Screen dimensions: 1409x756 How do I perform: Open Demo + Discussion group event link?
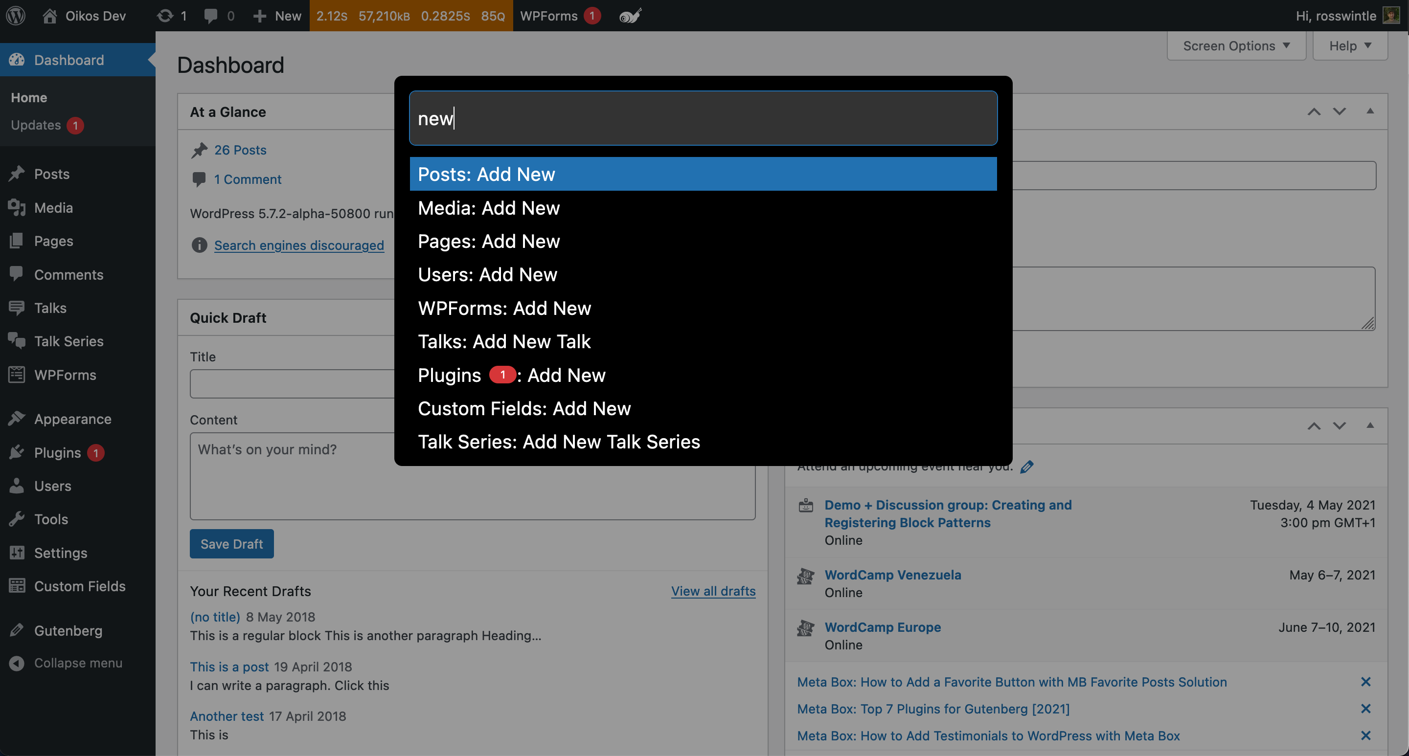point(948,513)
